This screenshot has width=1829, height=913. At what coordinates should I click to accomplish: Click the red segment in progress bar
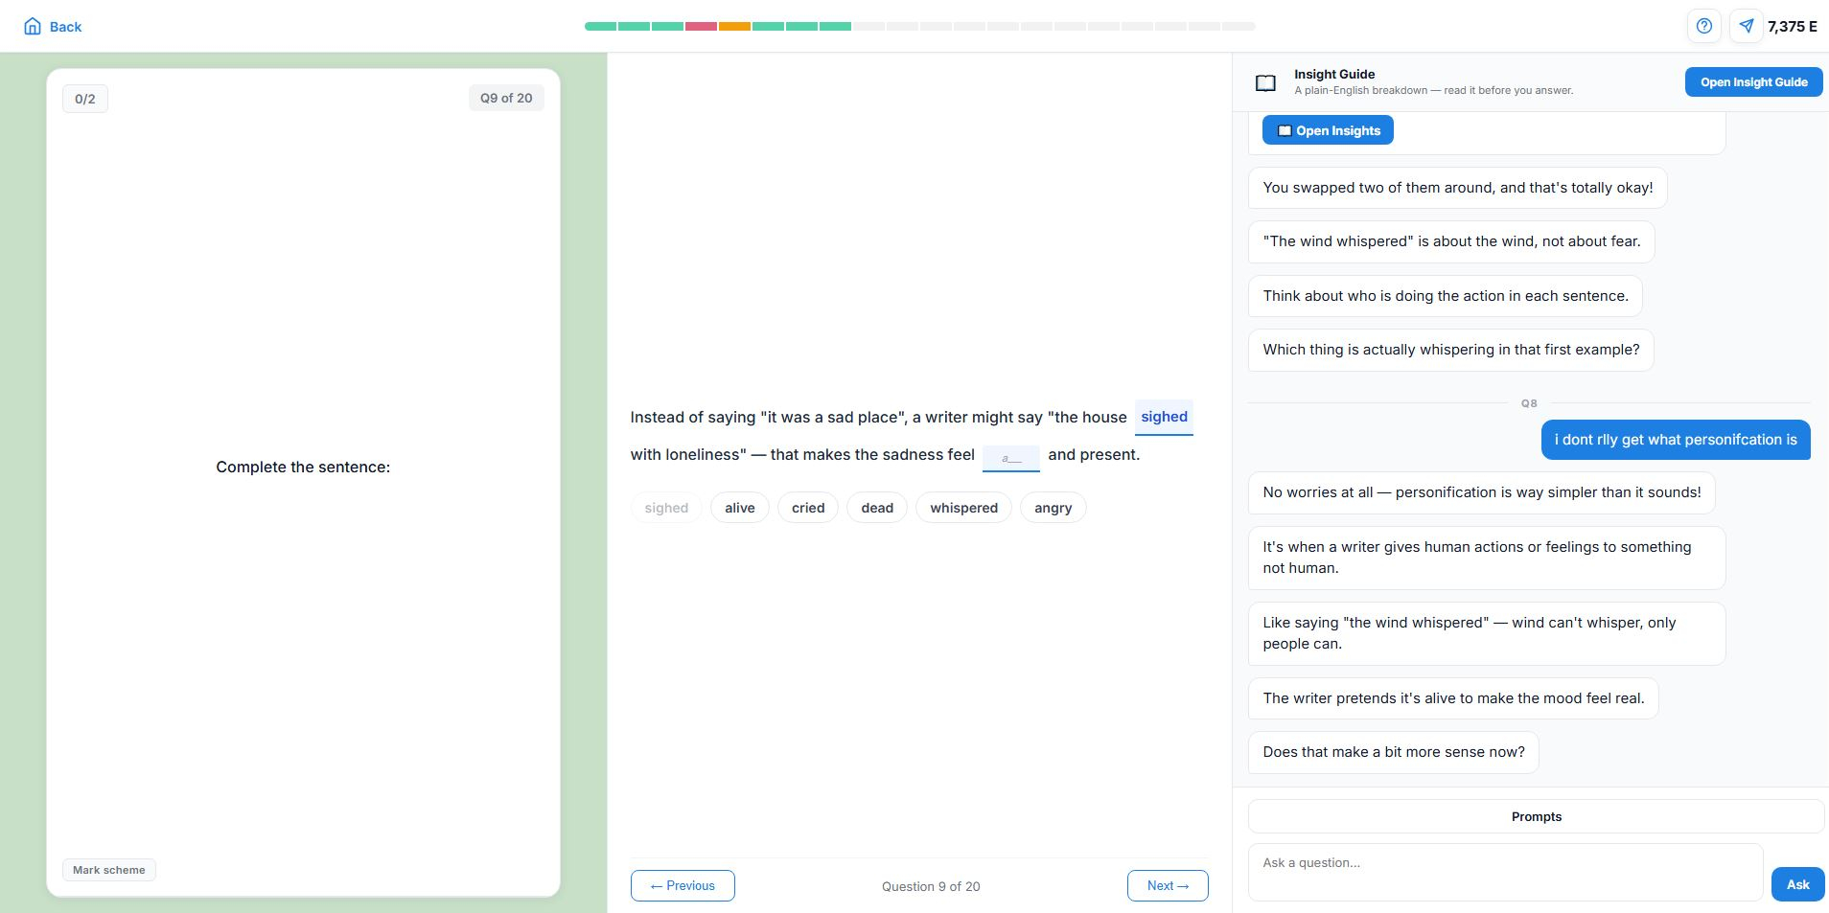(701, 26)
